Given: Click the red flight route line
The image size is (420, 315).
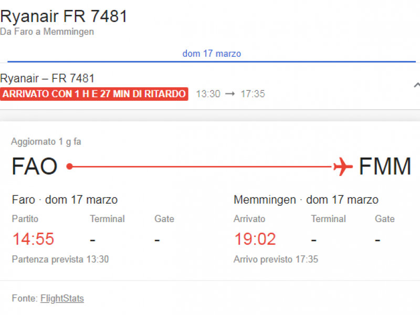Looking at the screenshot, I should 202,166.
